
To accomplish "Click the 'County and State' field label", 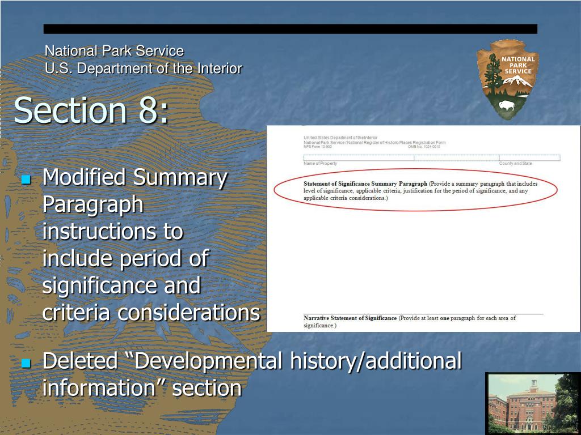I will 515,163.
